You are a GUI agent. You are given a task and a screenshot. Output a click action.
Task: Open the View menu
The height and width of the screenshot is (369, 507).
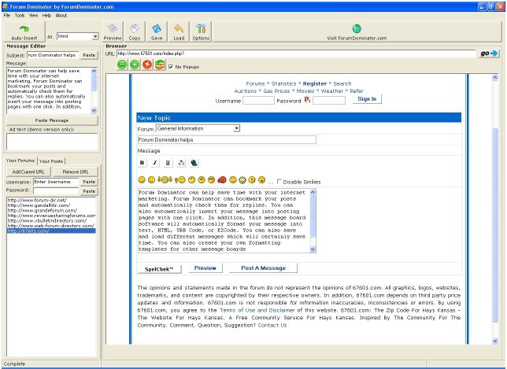tap(33, 15)
